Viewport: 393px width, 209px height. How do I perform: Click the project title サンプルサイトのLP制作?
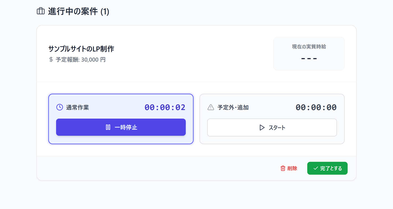pyautogui.click(x=81, y=49)
